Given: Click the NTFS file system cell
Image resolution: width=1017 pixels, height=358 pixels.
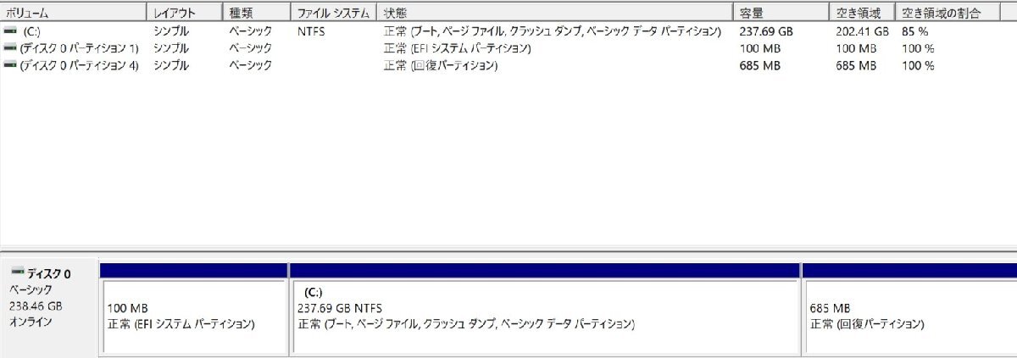Looking at the screenshot, I should click(311, 31).
